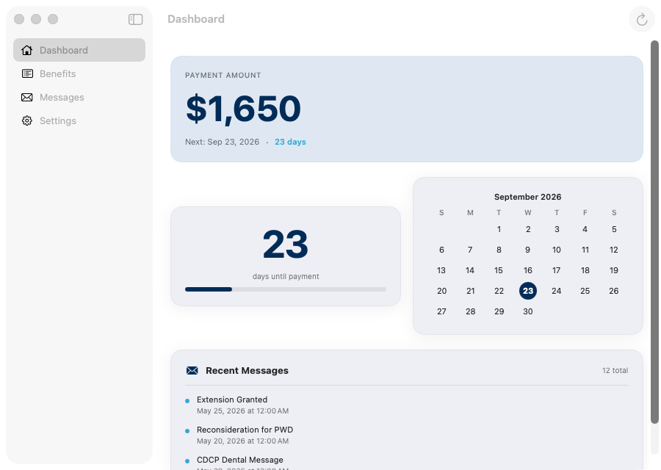Click 'May 25, 2026 at 12:00 AM' timestamp
This screenshot has height=470, width=661.
pos(243,411)
